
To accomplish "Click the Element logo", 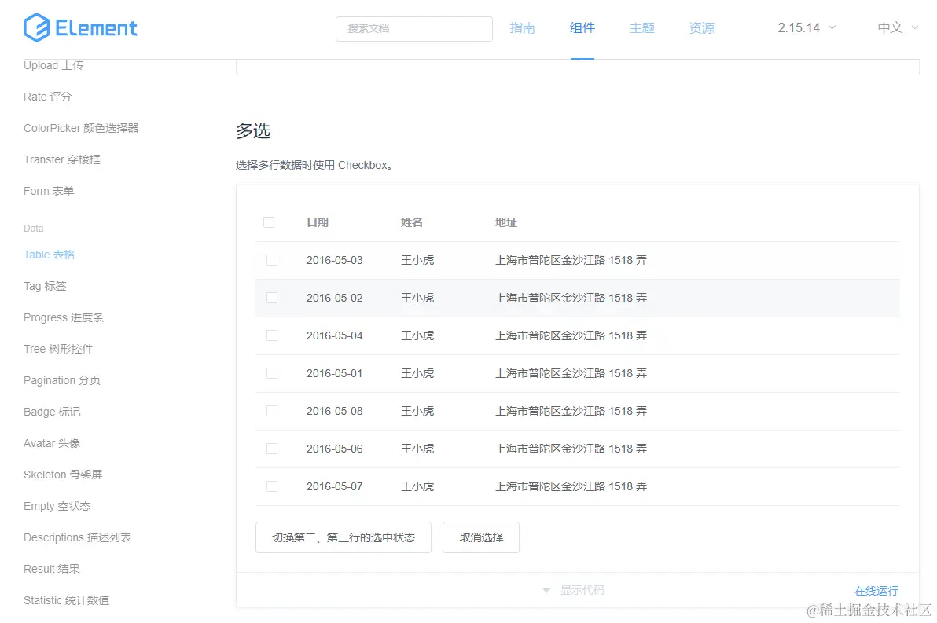I will (x=80, y=27).
